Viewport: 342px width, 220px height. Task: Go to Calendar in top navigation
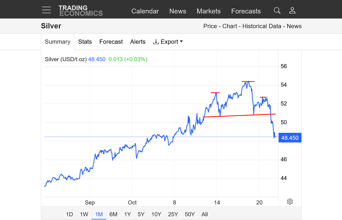145,11
